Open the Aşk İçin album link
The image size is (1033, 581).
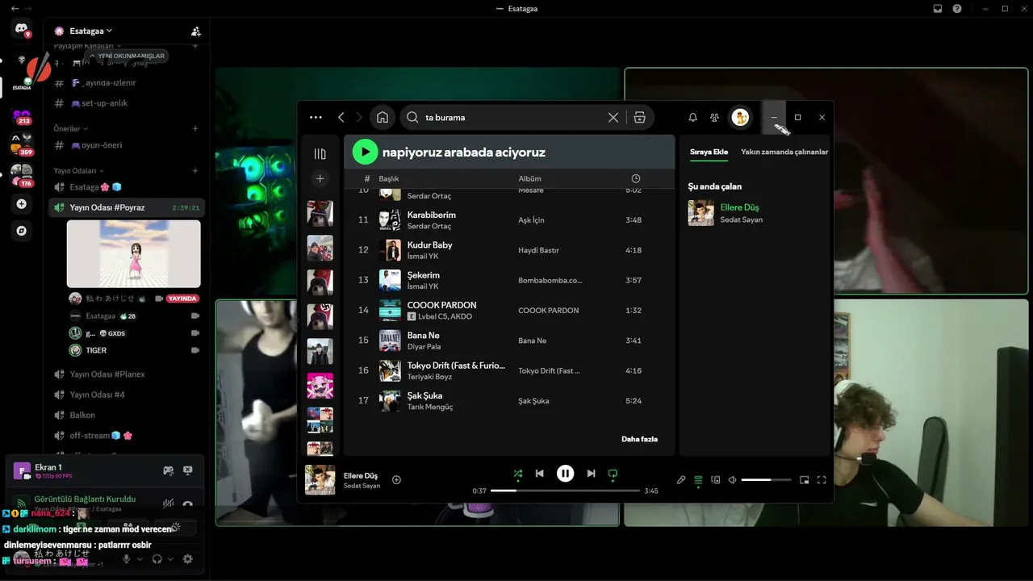531,220
